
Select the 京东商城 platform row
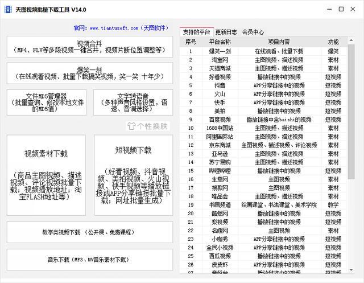point(263,145)
